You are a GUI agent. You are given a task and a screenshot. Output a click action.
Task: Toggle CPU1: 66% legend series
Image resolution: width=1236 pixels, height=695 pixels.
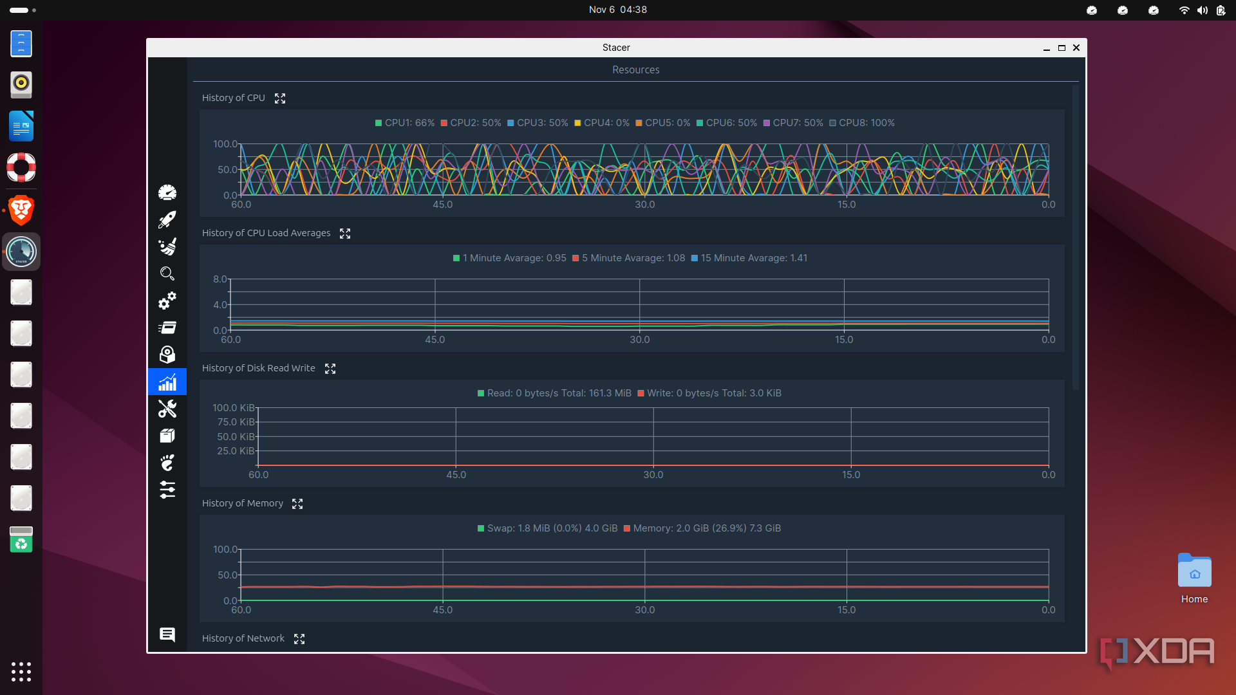405,123
